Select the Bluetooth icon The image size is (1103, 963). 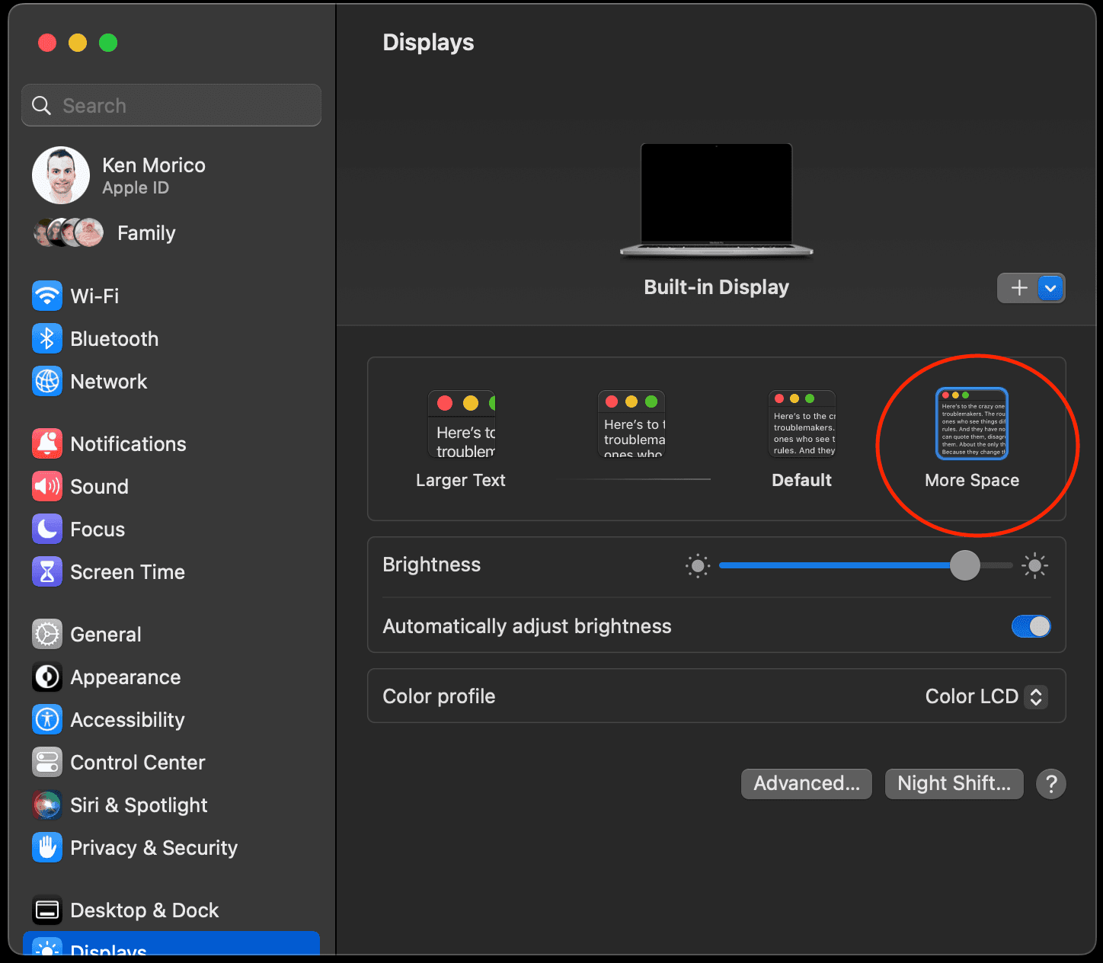click(x=46, y=338)
